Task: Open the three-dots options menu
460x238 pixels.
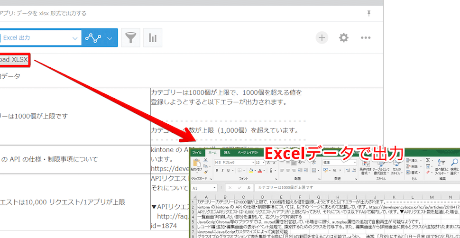Action: (x=366, y=37)
